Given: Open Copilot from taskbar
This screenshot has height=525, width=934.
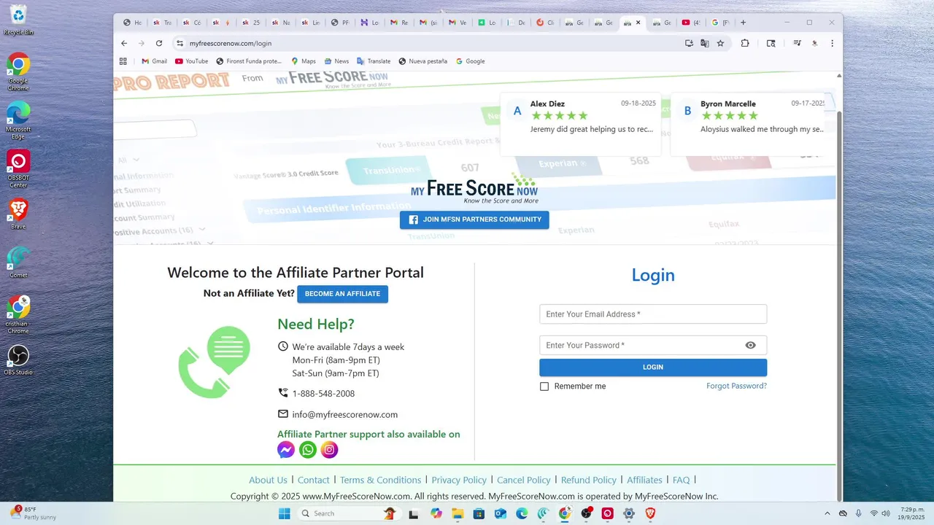Looking at the screenshot, I should 436,513.
